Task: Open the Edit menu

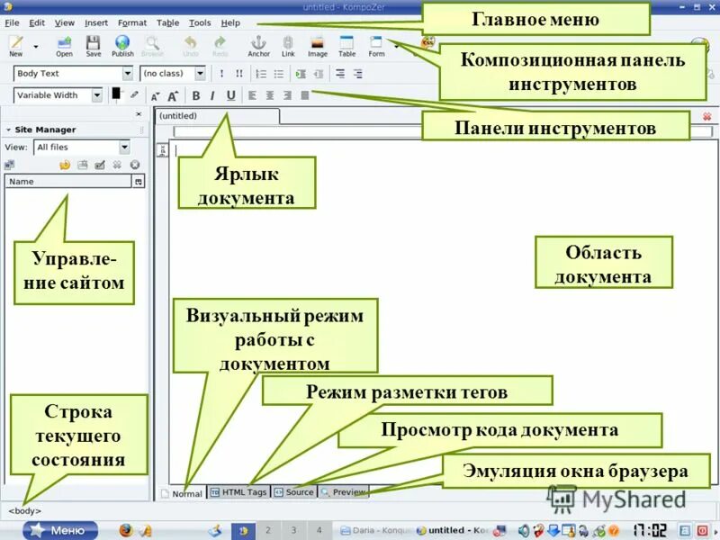Action: pos(37,22)
